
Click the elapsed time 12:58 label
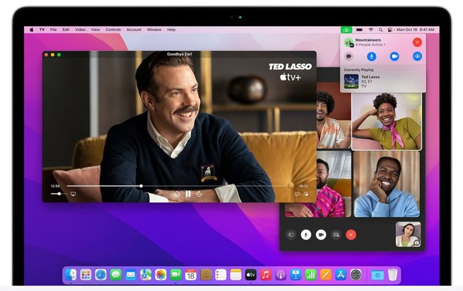pyautogui.click(x=55, y=186)
